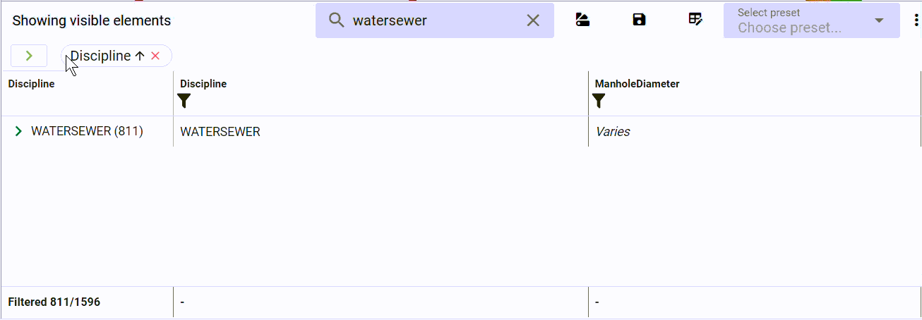Click the ManholeDiameter column header

point(637,84)
